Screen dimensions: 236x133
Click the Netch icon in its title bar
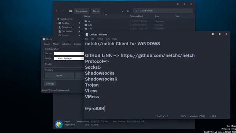44,39
